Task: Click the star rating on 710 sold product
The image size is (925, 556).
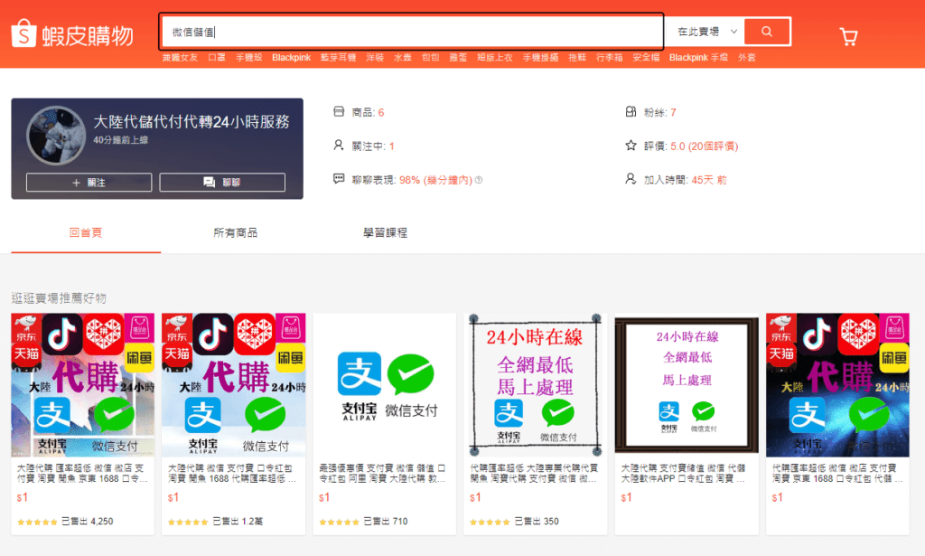Action: pyautogui.click(x=340, y=522)
